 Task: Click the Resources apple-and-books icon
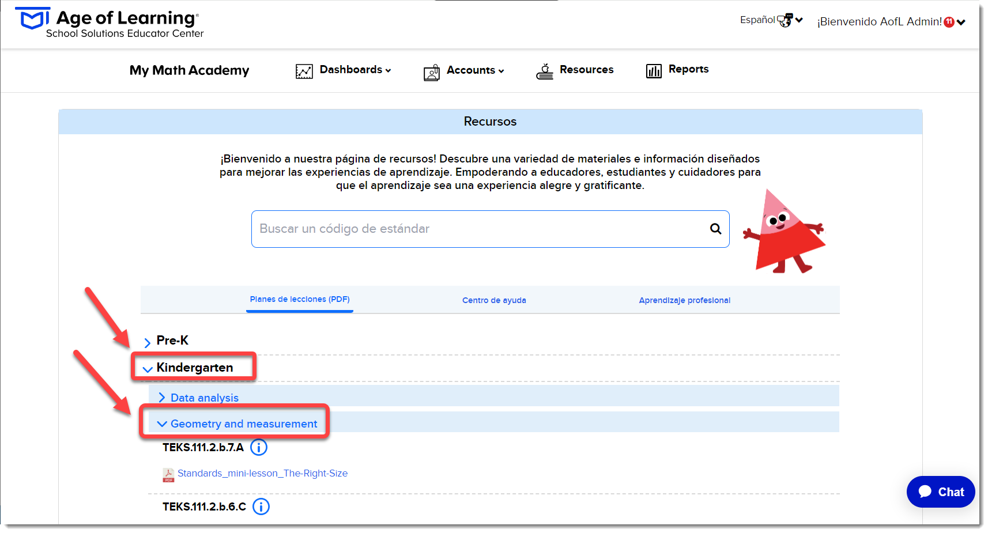click(545, 71)
